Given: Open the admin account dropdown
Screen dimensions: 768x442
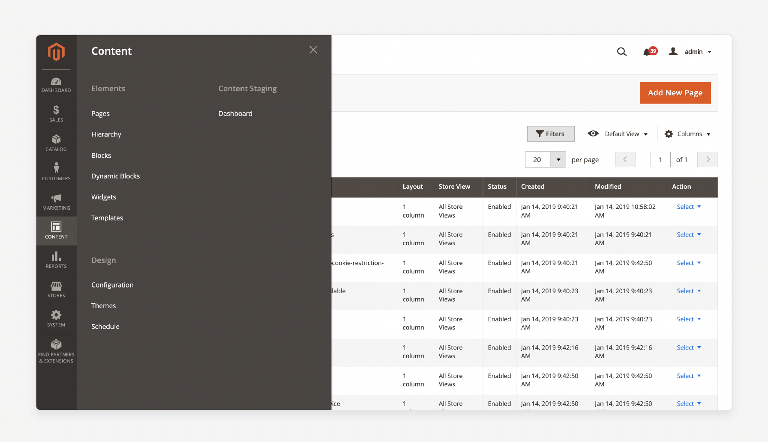Looking at the screenshot, I should 690,52.
